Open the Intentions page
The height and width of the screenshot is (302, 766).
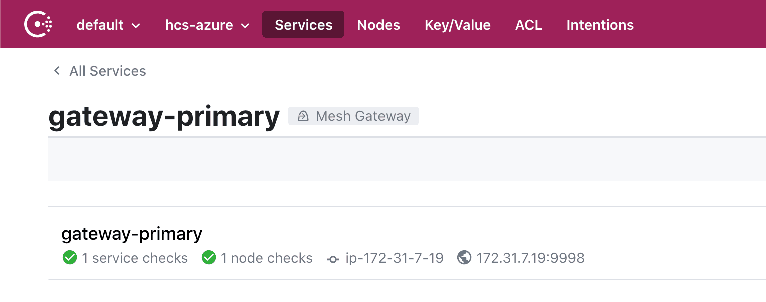pyautogui.click(x=600, y=25)
